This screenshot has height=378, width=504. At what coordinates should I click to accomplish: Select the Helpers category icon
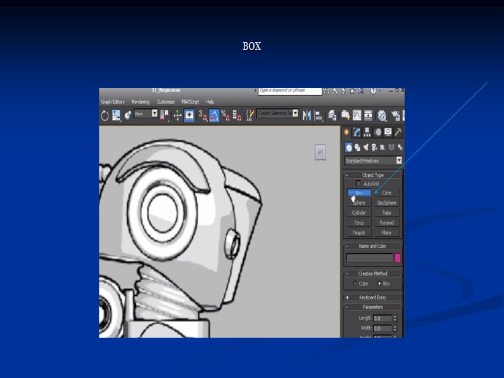382,147
